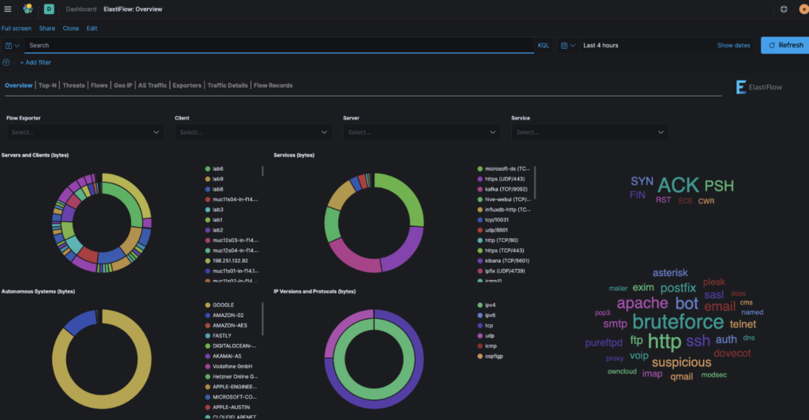Click the ACK tag in TCP flags cloud
Image resolution: width=809 pixels, height=420 pixels.
[678, 185]
